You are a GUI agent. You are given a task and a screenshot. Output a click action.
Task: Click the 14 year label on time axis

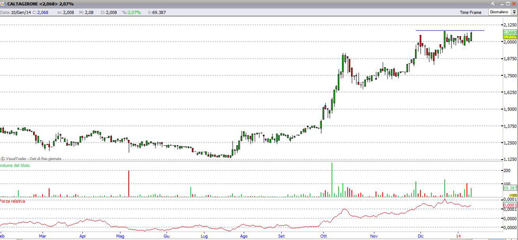coord(458,236)
